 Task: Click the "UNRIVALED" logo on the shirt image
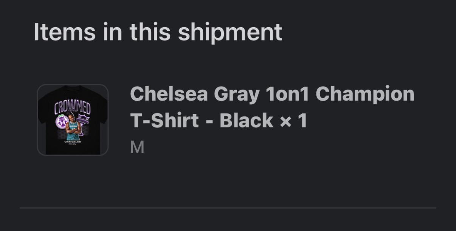point(73,142)
